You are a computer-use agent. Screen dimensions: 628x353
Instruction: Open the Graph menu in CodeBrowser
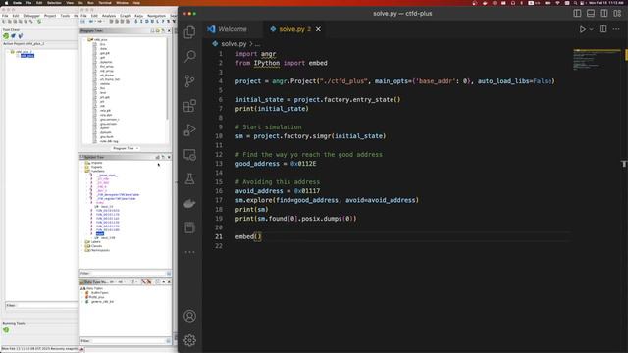click(x=126, y=16)
